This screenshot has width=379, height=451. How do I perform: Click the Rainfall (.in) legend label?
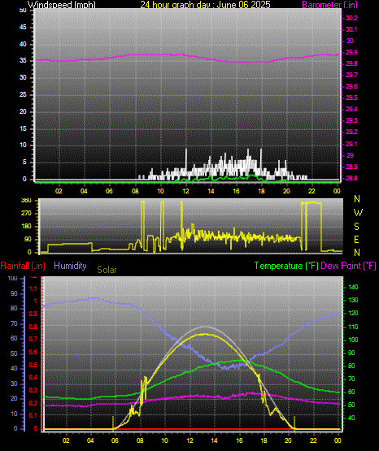pyautogui.click(x=23, y=266)
